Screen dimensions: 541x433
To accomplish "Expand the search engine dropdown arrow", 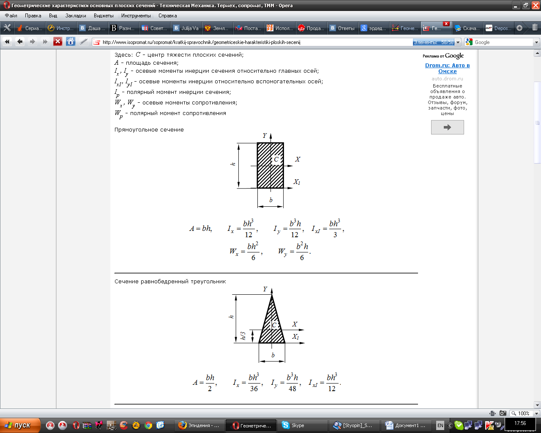I will pyautogui.click(x=536, y=42).
